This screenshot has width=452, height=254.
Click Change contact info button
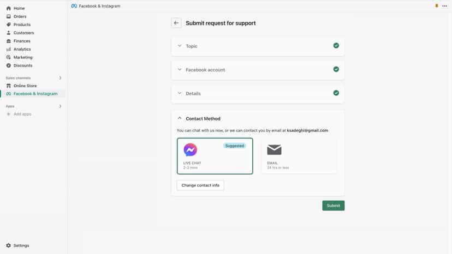(x=200, y=185)
